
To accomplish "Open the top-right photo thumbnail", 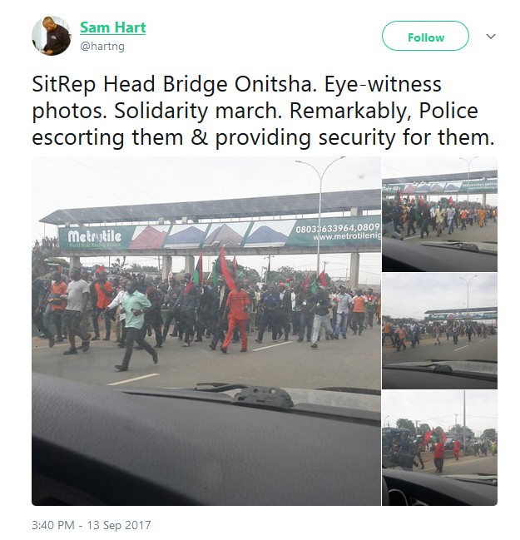I will [439, 213].
